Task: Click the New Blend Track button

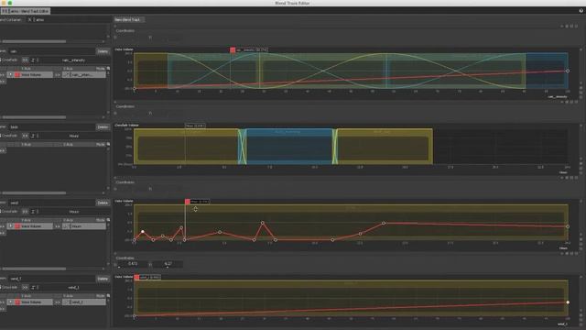Action: click(128, 19)
